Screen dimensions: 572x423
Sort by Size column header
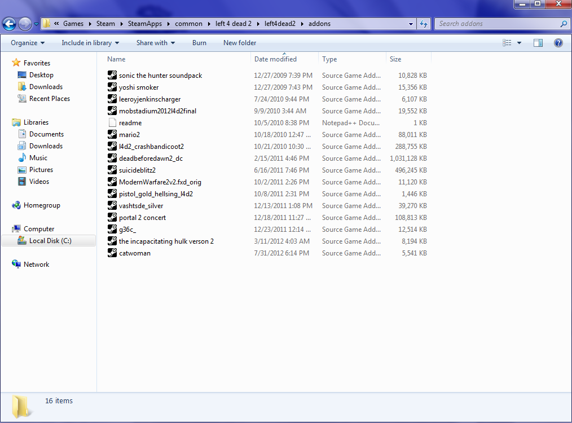(395, 59)
